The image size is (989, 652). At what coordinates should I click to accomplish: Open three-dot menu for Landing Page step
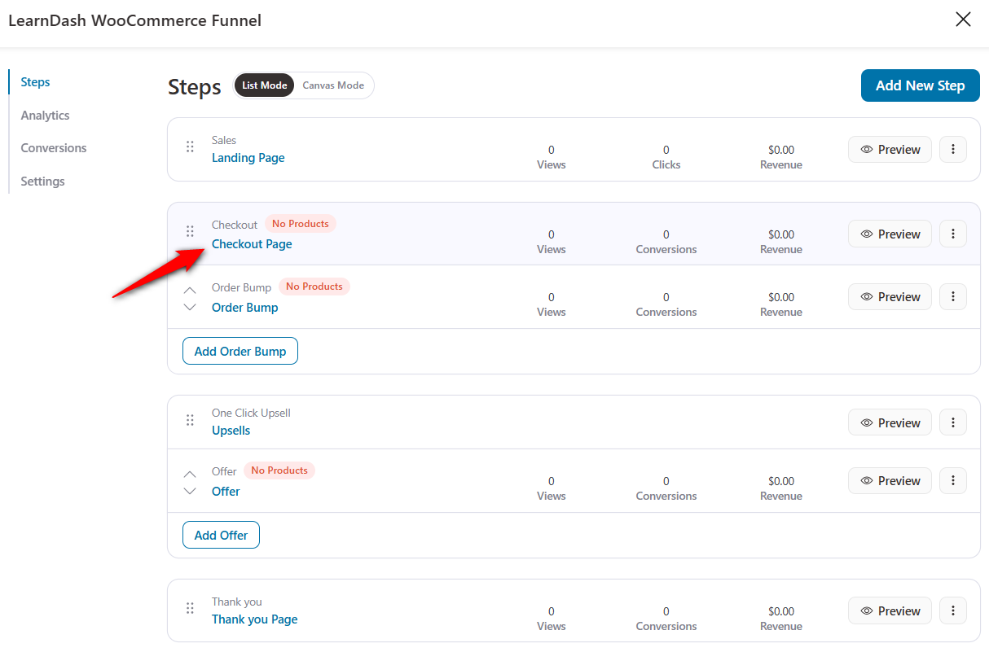pos(953,150)
